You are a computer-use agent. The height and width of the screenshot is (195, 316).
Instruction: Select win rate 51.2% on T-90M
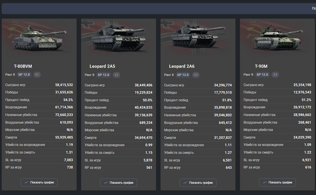pyautogui.click(x=306, y=100)
